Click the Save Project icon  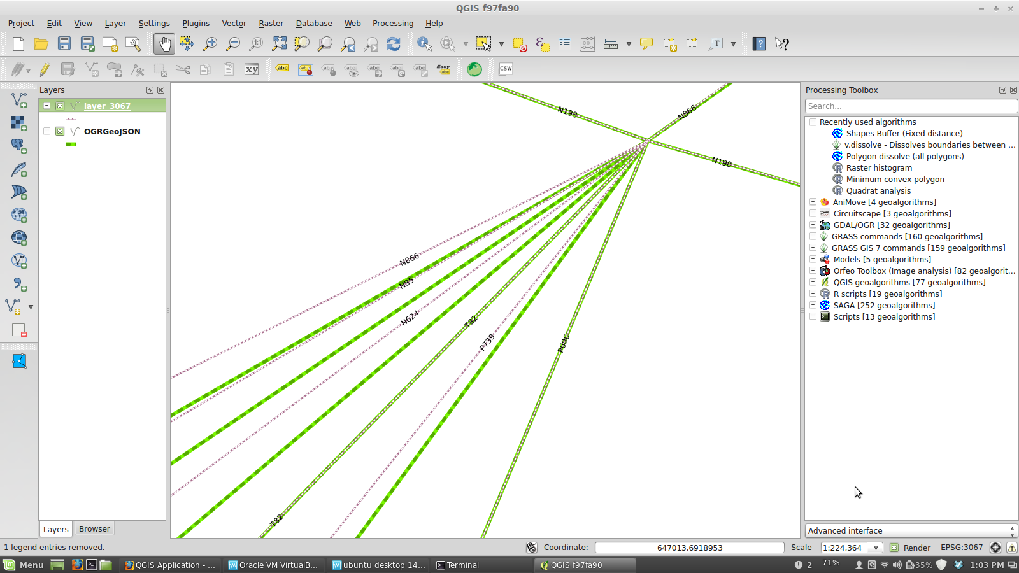[64, 44]
